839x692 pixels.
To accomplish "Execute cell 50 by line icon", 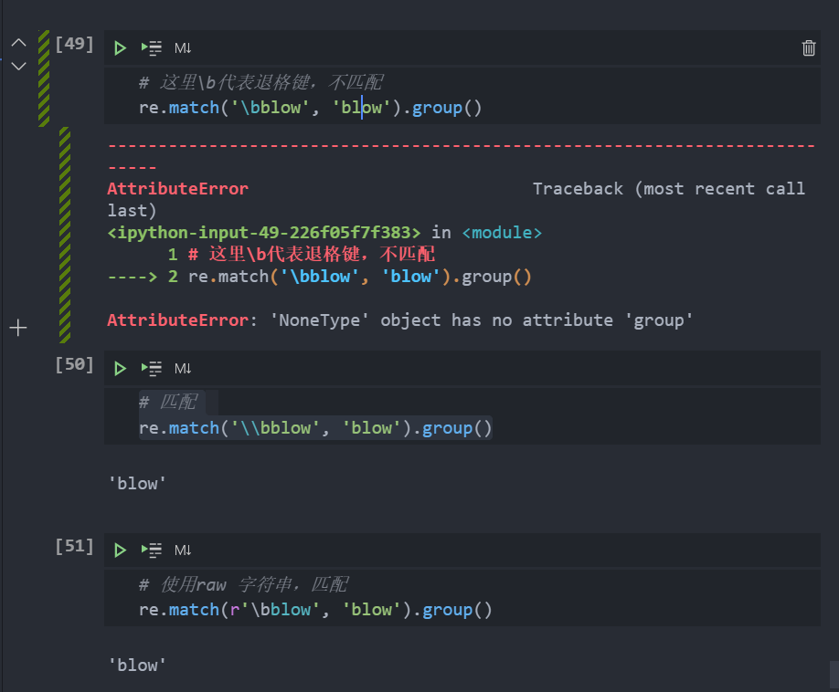I will (152, 368).
